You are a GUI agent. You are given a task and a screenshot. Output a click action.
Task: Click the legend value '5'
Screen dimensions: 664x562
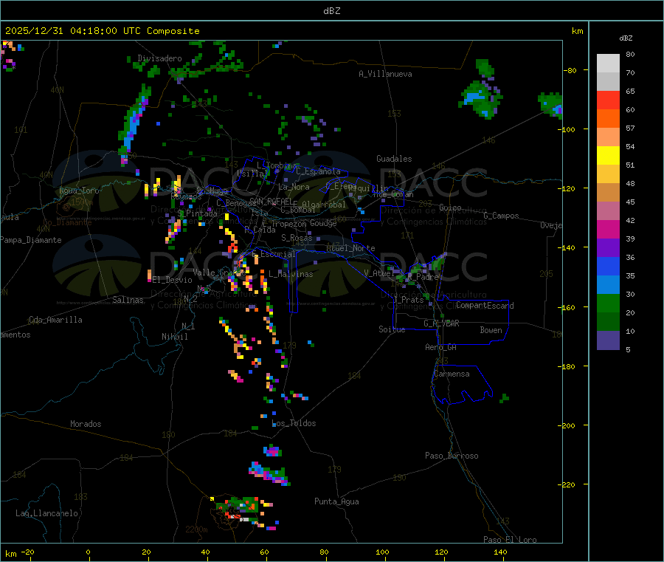pos(628,349)
